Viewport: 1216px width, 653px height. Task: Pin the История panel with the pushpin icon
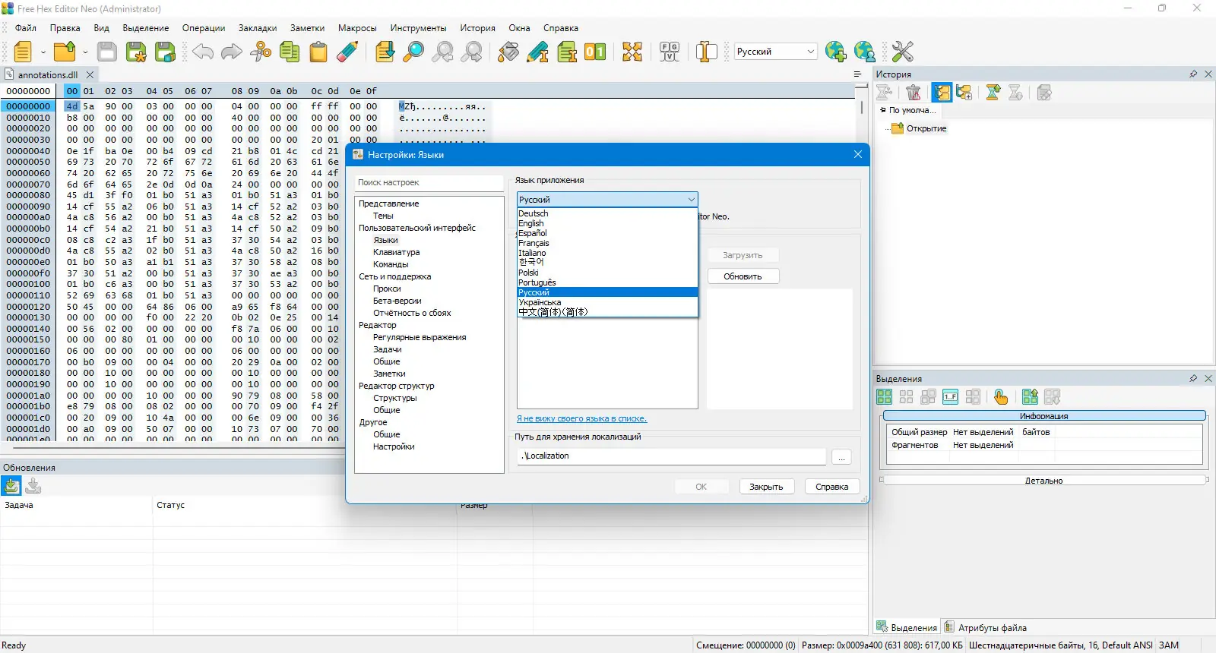click(x=1193, y=74)
